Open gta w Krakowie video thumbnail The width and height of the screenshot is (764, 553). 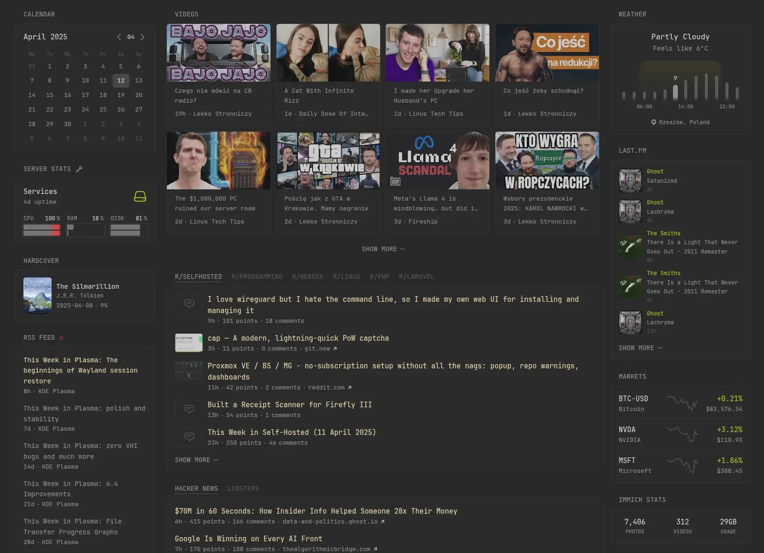coord(328,161)
